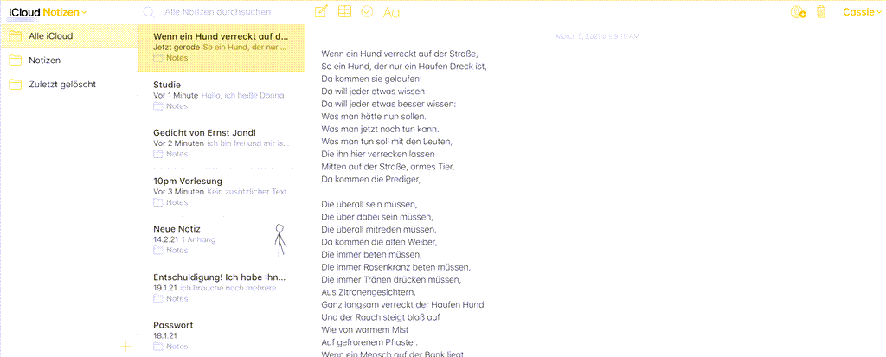
Task: Add a checklist to the note
Action: pyautogui.click(x=367, y=11)
